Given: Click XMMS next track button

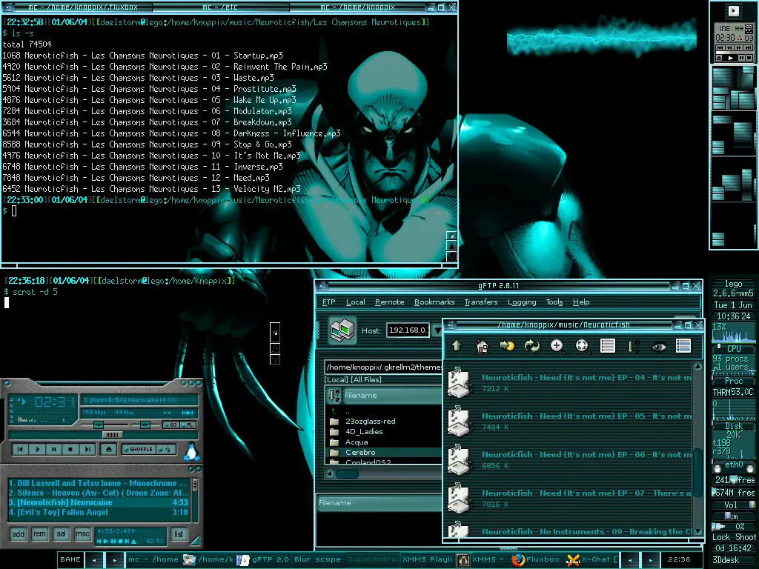Looking at the screenshot, I should point(87,450).
